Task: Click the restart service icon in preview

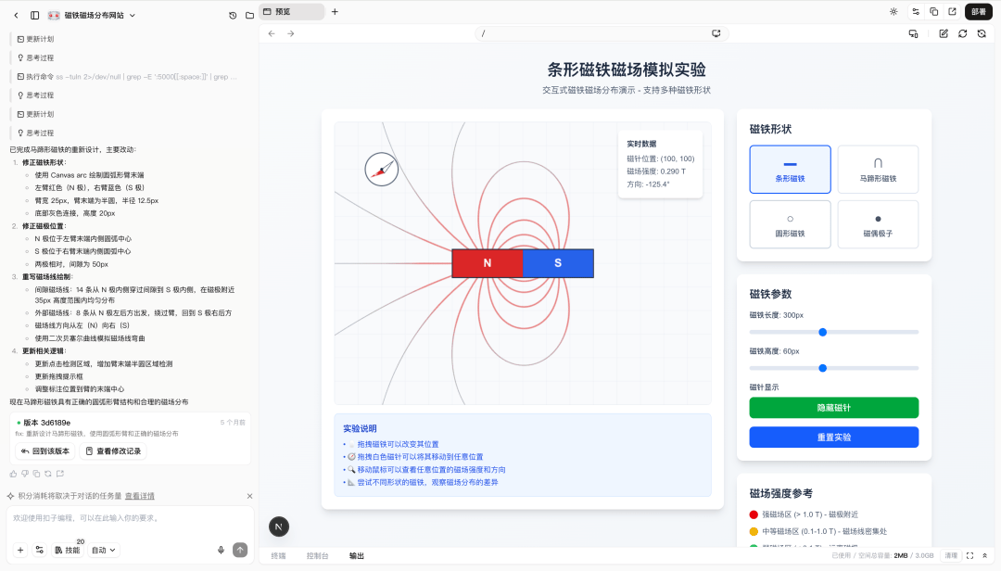Action: click(x=982, y=33)
